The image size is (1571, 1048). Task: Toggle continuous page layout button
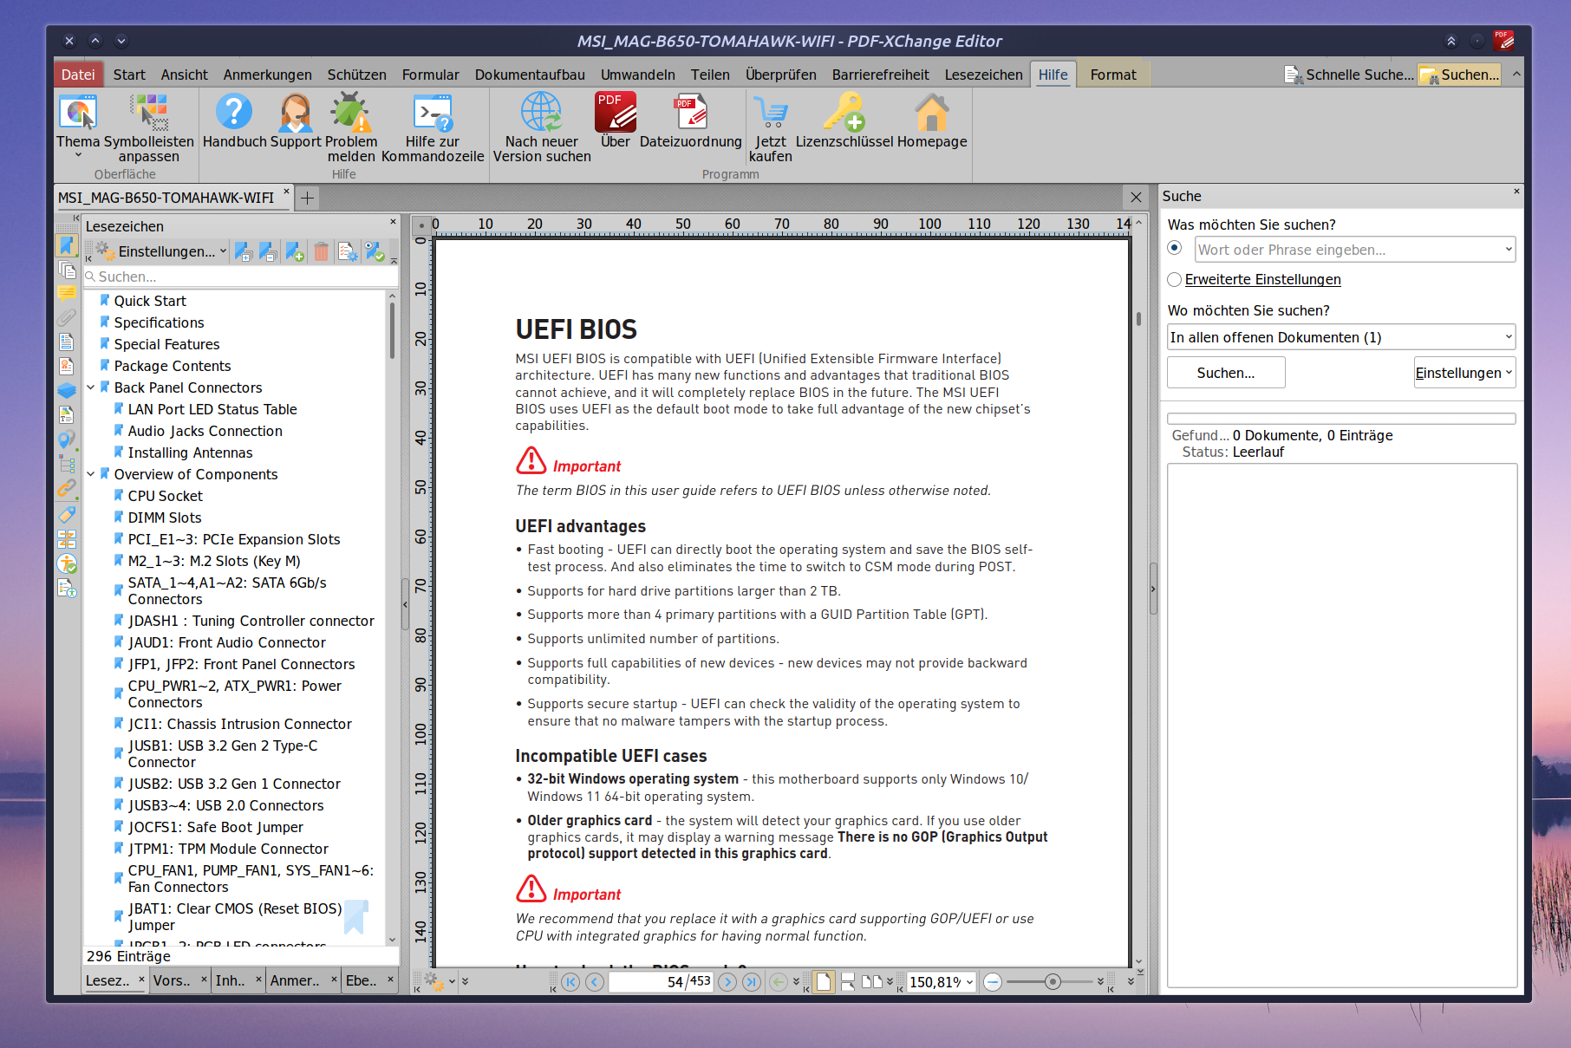click(x=848, y=981)
